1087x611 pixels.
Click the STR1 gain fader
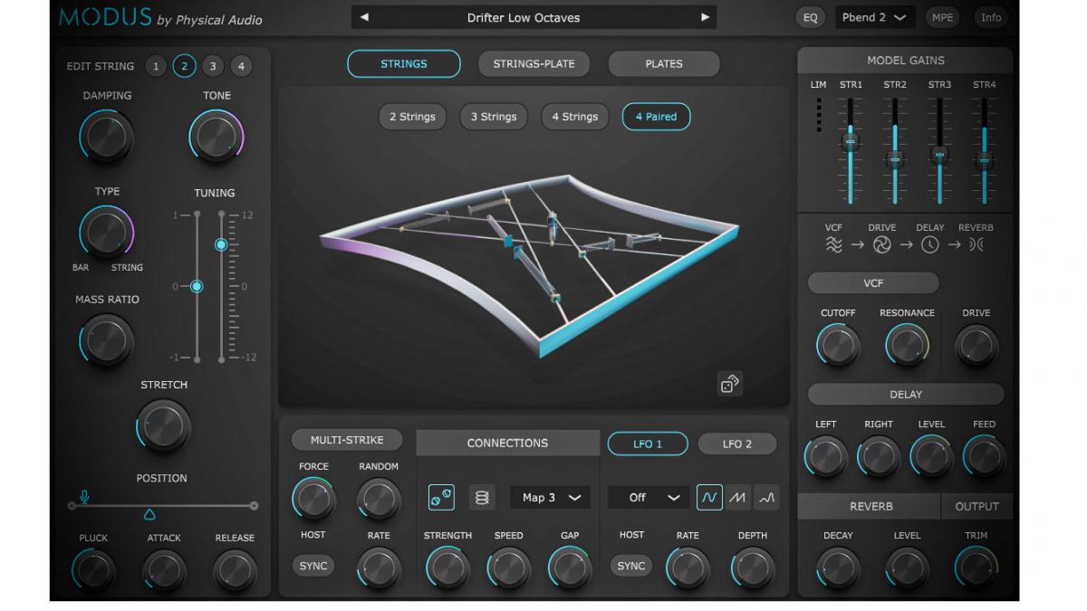tap(851, 140)
